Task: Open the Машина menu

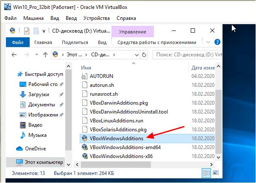Action: click(x=33, y=18)
